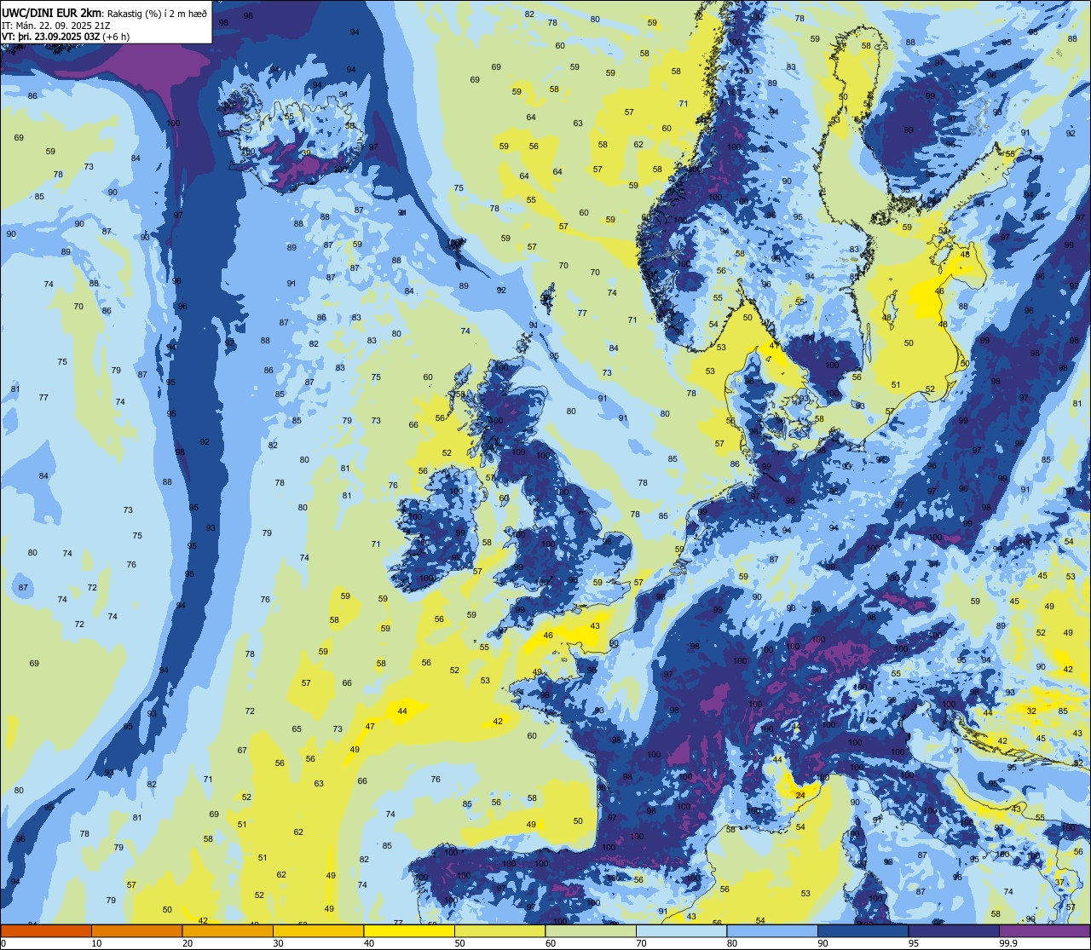
Task: Click the '39' value over Iceland
Action: (306, 153)
